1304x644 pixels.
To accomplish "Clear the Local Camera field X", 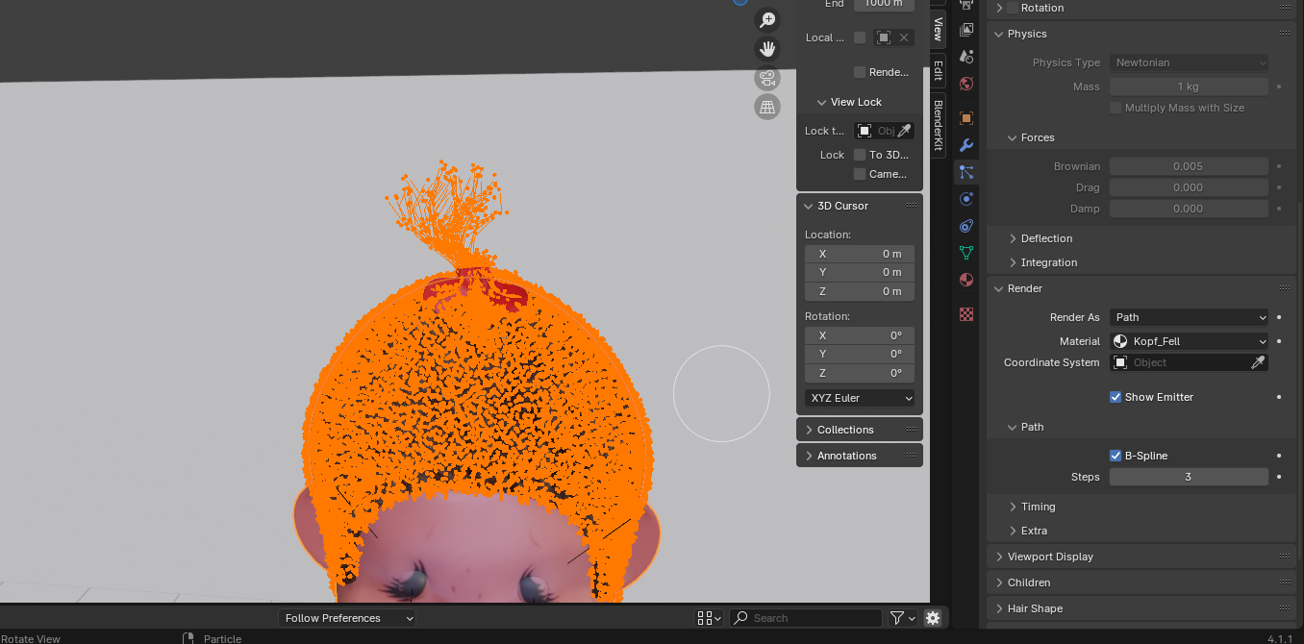I will (x=903, y=37).
